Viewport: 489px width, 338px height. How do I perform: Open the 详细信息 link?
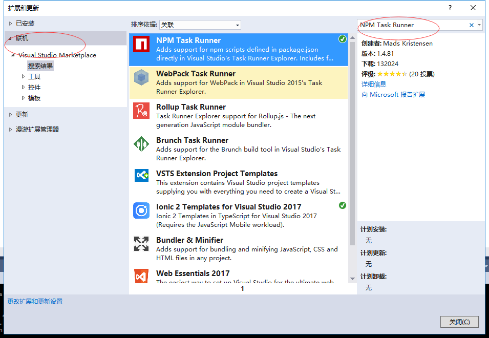tap(374, 84)
